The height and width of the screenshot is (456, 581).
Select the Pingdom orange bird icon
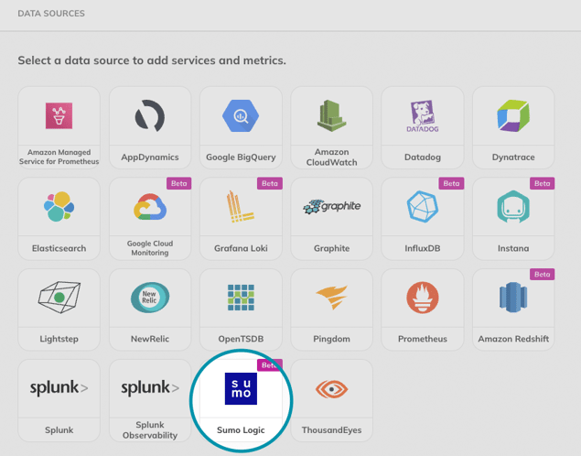pyautogui.click(x=331, y=298)
